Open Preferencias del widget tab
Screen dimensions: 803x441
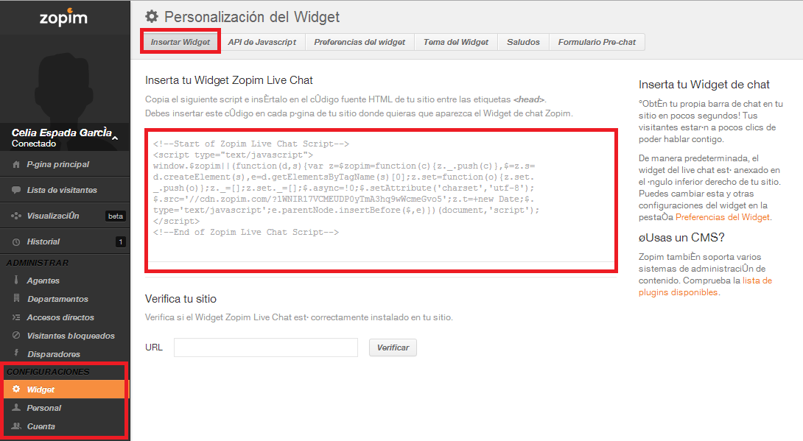coord(360,42)
